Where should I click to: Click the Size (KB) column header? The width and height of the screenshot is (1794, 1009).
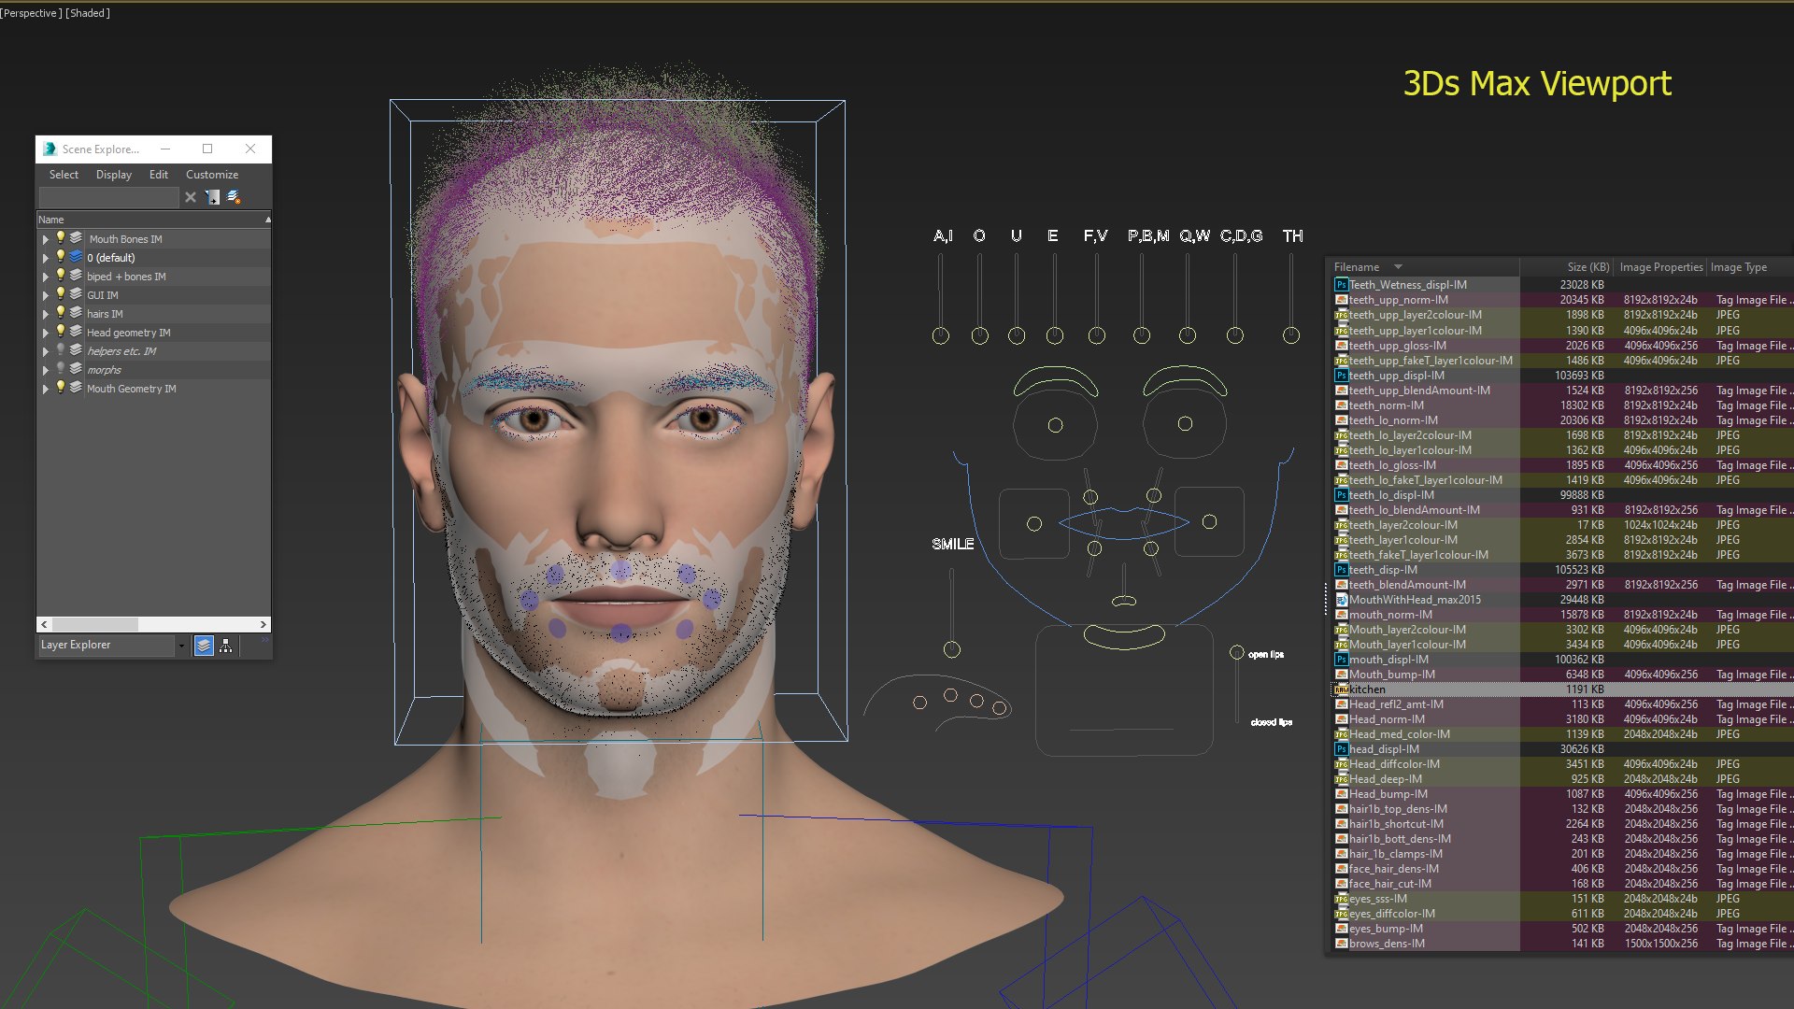(1588, 267)
